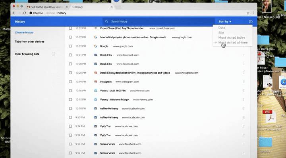
Task: Open the girl portrait thumbnail on the desktop
Action: click(x=267, y=6)
